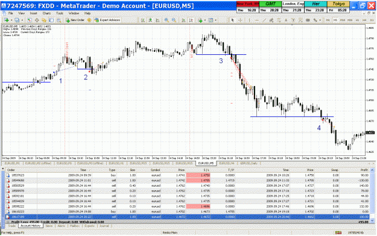Open the View menu
This screenshot has height=236, width=377.
(21, 13)
